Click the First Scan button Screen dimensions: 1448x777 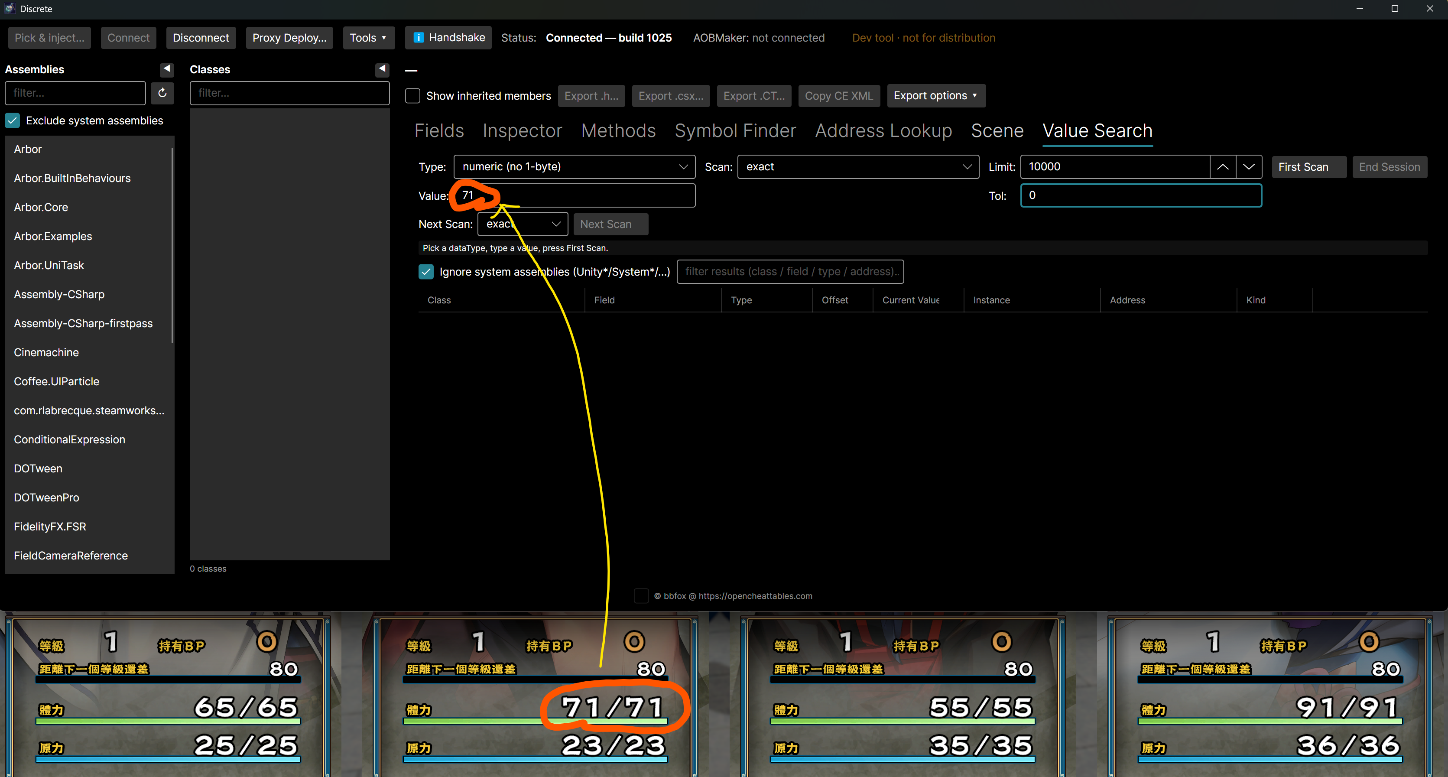pos(1308,167)
